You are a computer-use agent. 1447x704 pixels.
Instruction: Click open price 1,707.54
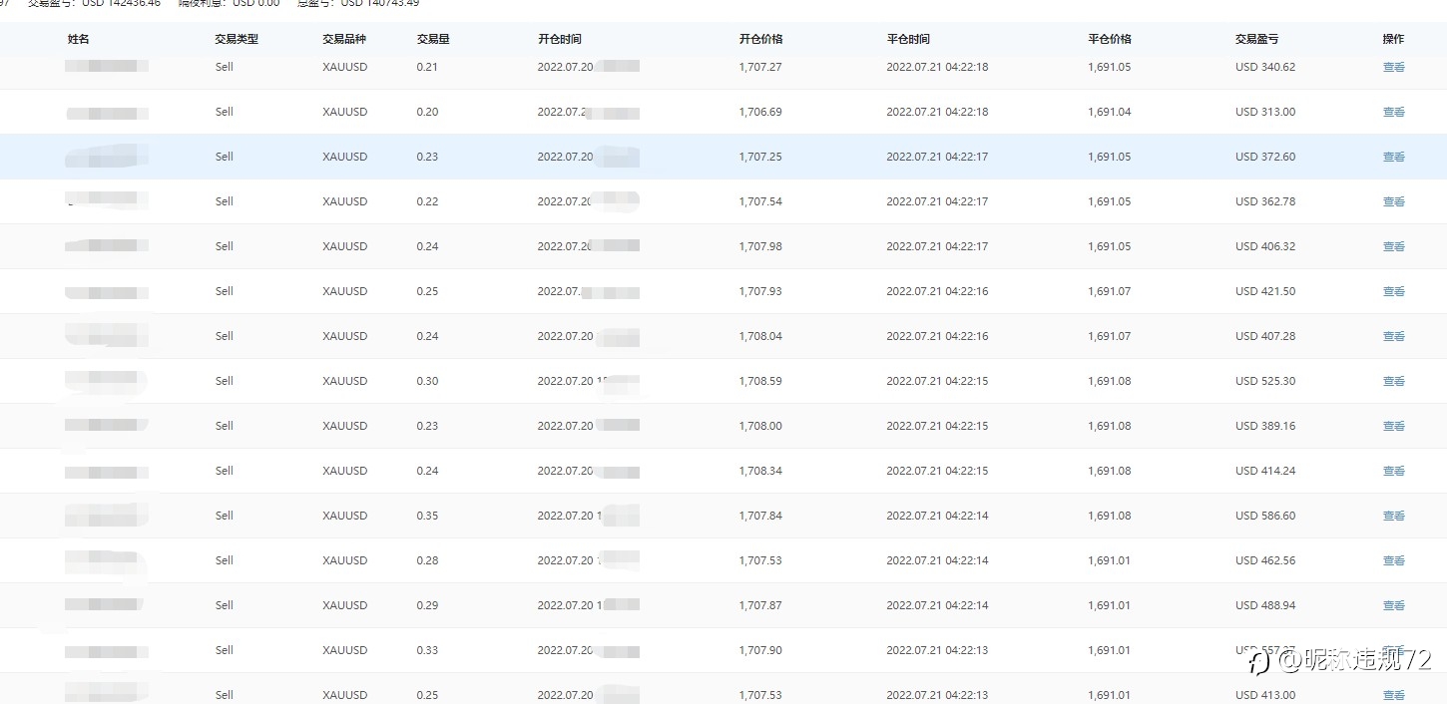coord(760,201)
